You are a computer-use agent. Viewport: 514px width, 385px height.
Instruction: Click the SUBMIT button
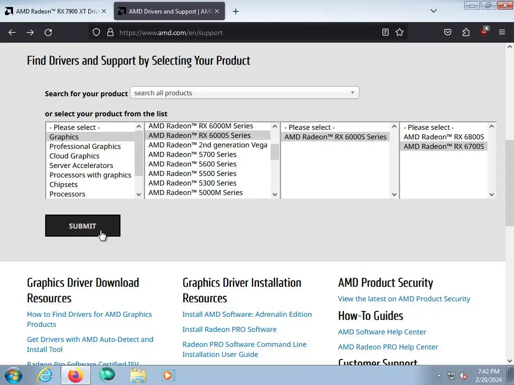coord(83,226)
